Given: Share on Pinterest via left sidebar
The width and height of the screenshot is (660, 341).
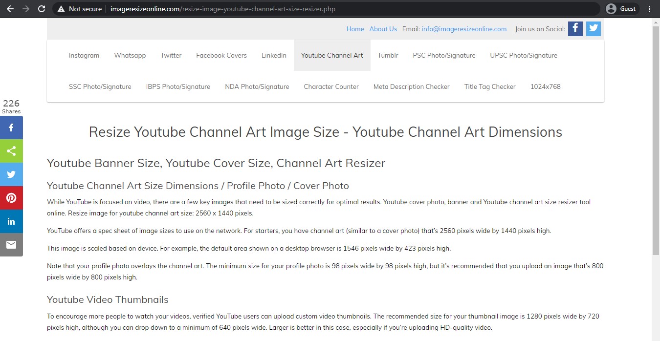Looking at the screenshot, I should pyautogui.click(x=11, y=198).
